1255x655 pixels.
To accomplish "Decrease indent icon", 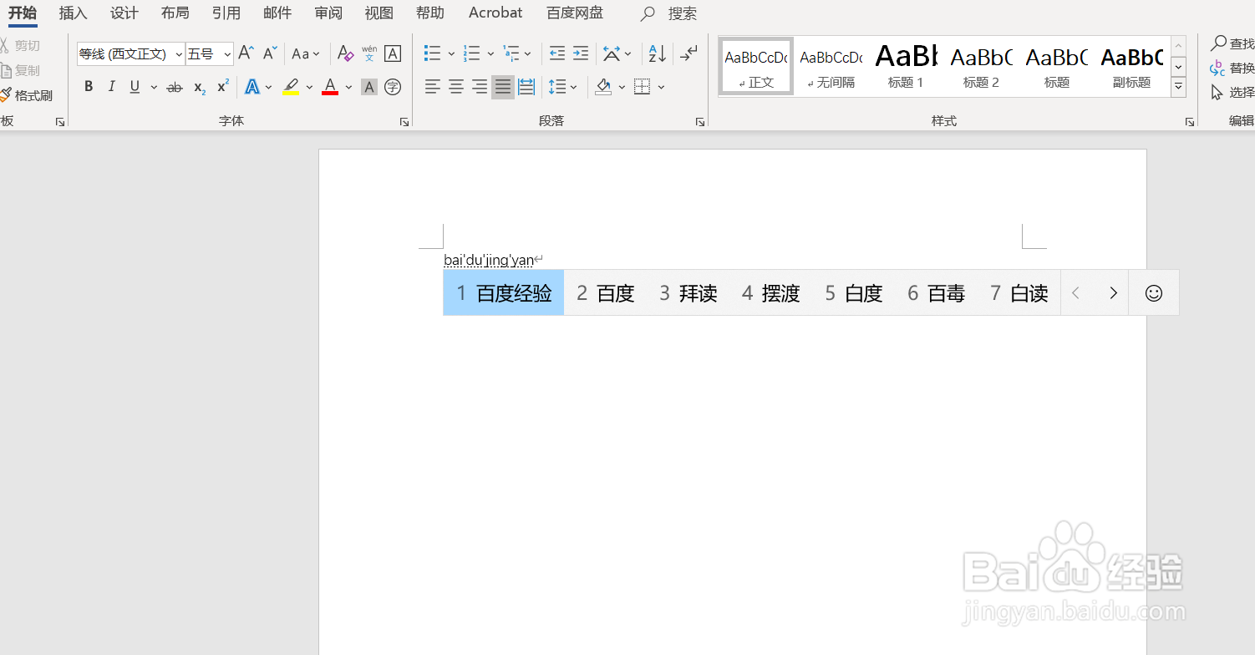I will (557, 53).
